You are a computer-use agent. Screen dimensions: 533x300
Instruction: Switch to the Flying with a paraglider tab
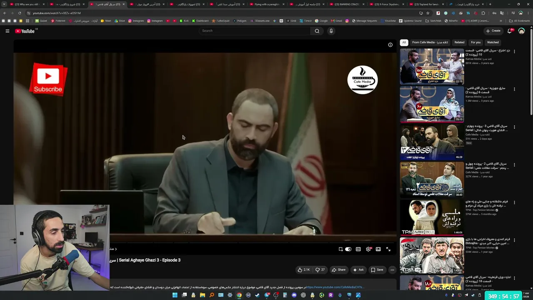coord(267,4)
